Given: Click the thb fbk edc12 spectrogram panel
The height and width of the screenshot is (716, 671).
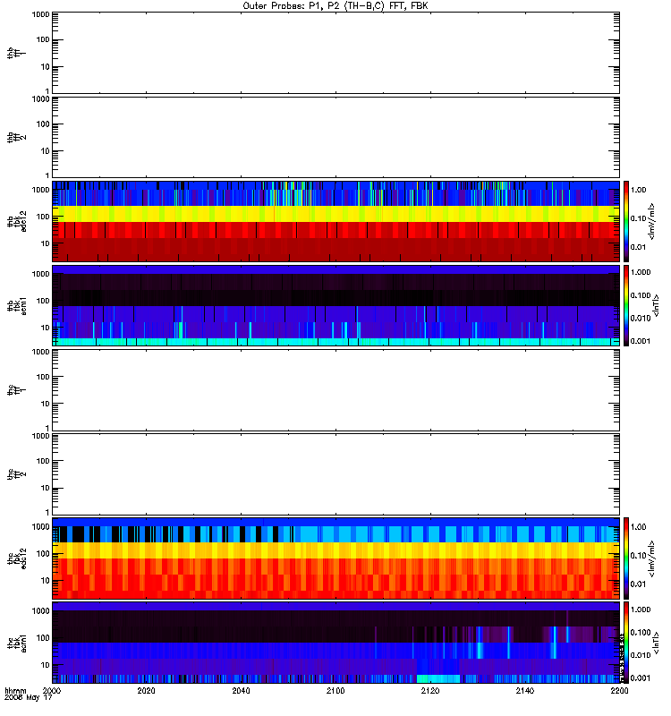Looking at the screenshot, I should [x=335, y=221].
